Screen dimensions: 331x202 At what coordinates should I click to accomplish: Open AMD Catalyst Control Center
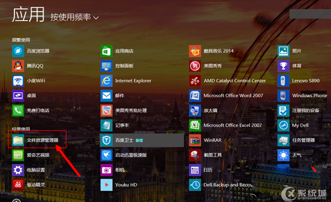227,81
